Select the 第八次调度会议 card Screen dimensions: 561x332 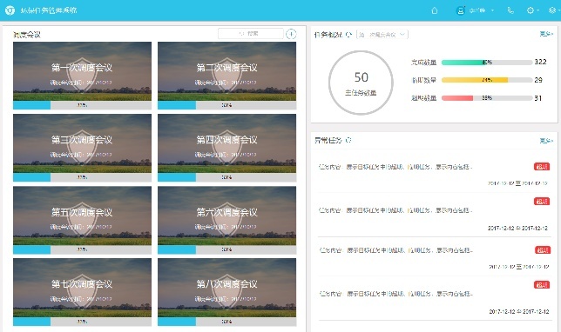tap(226, 292)
